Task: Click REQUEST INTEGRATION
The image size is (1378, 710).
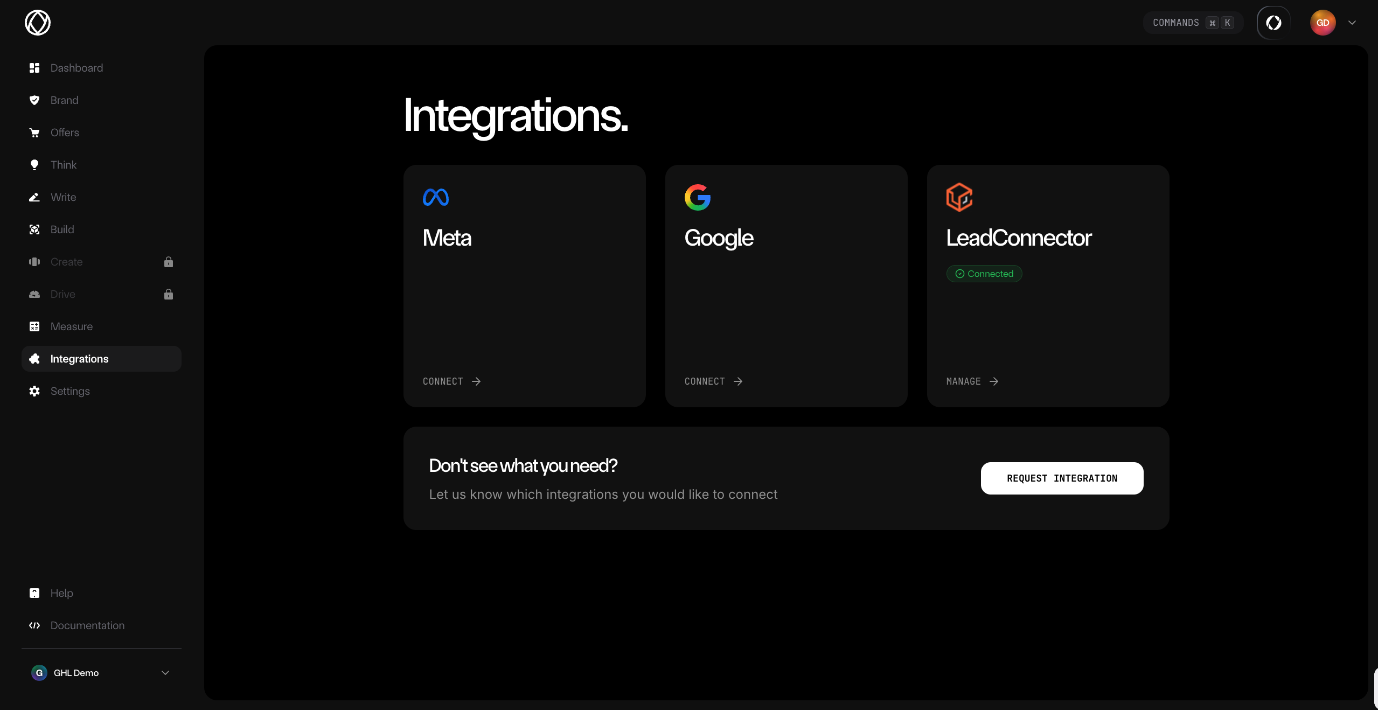Action: click(x=1061, y=478)
